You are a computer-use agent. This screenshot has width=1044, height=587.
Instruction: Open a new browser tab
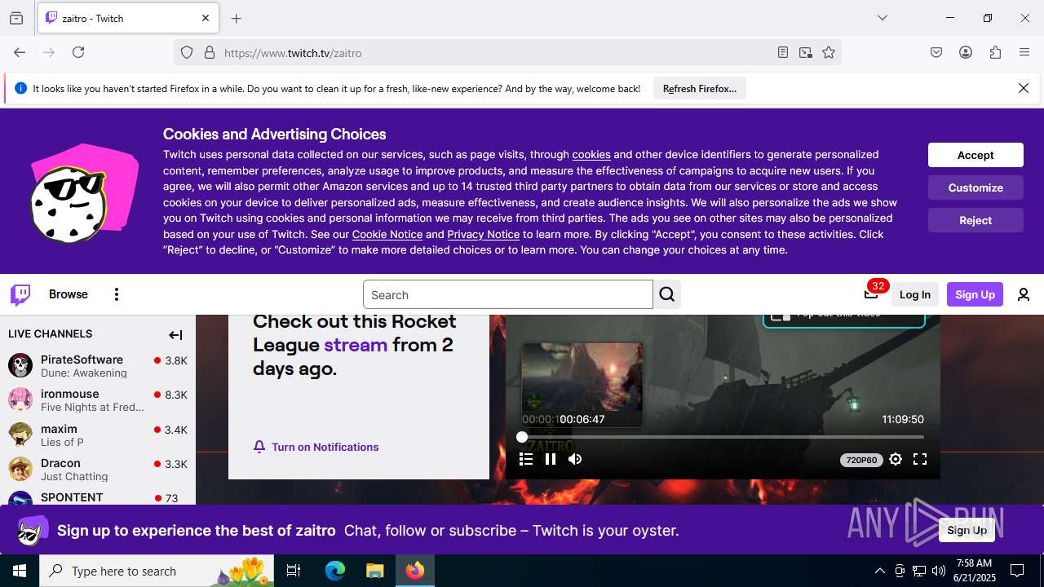pos(236,18)
